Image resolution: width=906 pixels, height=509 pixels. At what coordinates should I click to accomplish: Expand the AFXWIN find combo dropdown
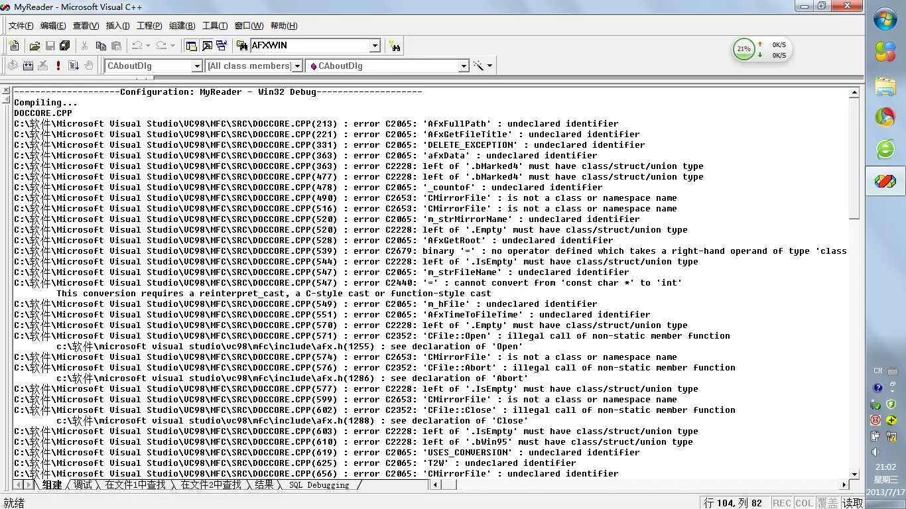click(375, 46)
